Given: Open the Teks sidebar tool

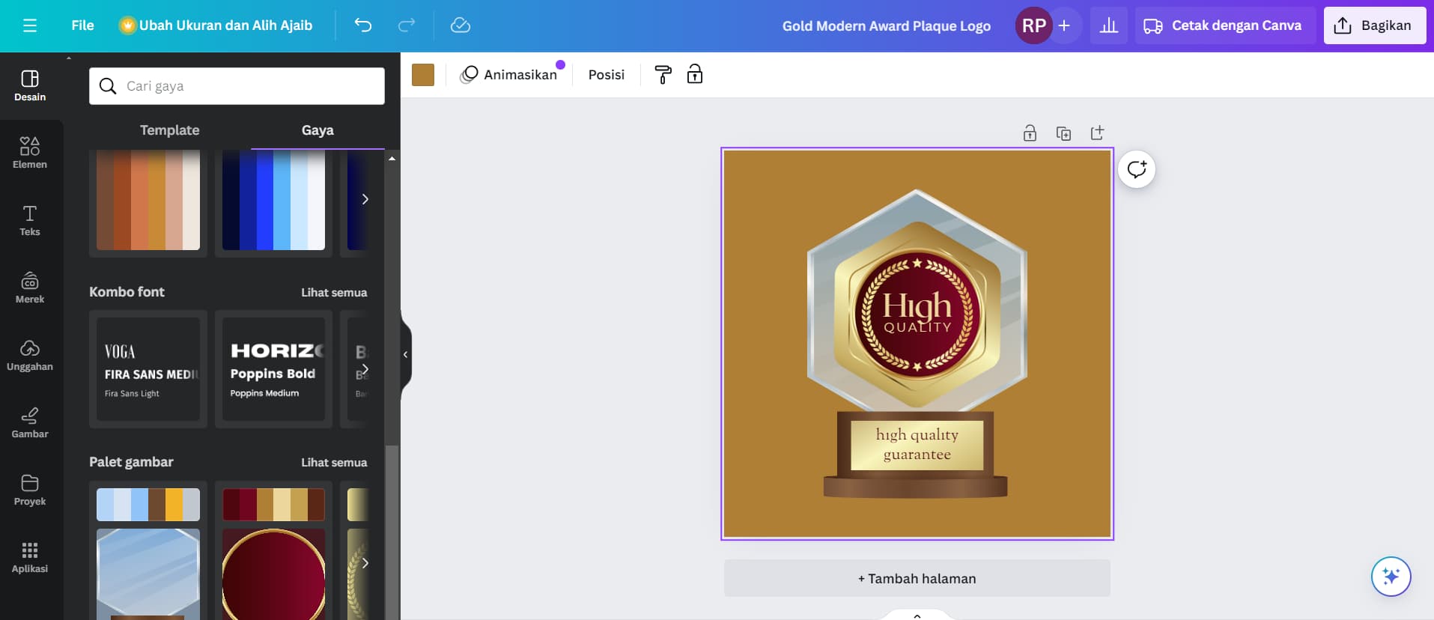Looking at the screenshot, I should click(30, 220).
